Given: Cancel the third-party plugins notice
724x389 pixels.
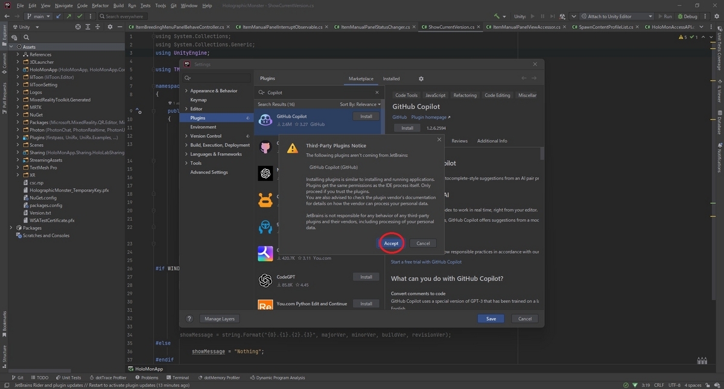Looking at the screenshot, I should [423, 243].
